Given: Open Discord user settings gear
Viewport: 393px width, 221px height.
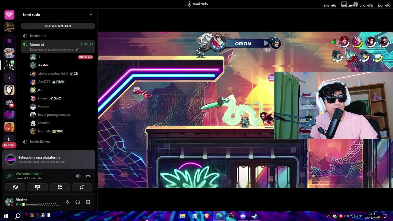Looking at the screenshot, I should pos(88,202).
